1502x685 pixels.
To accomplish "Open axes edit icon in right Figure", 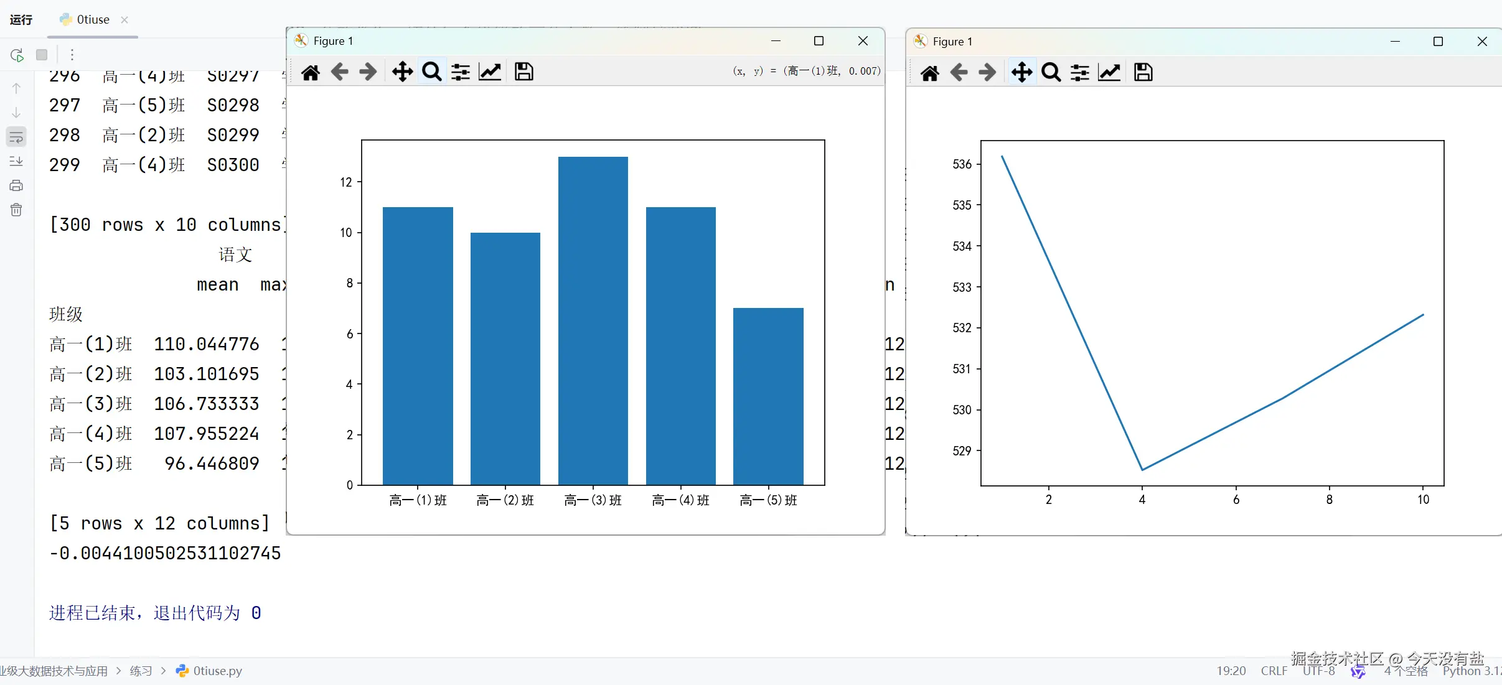I will coord(1109,73).
